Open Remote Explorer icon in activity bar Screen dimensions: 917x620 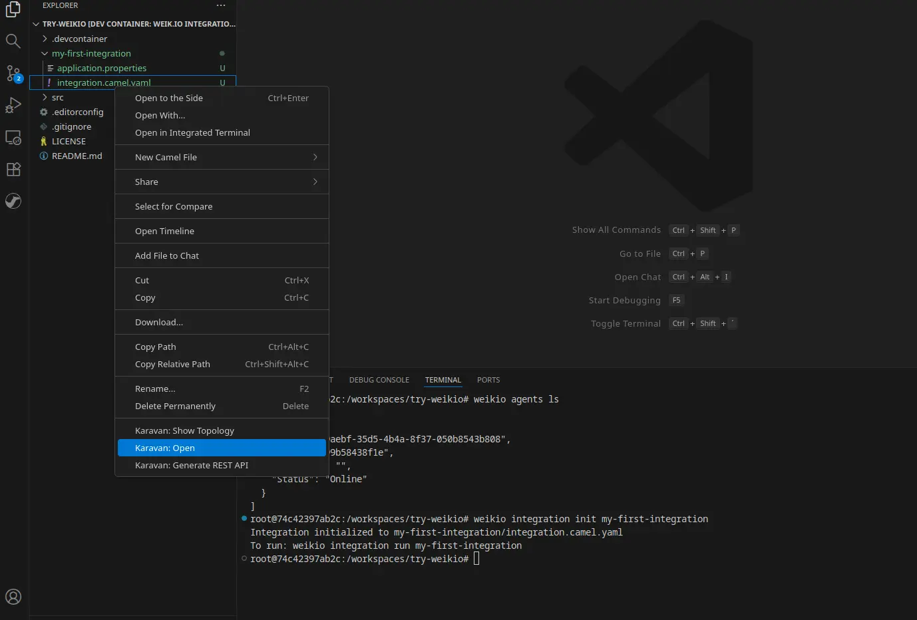pos(13,138)
